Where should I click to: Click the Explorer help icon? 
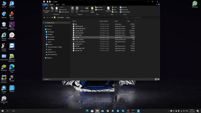[x=159, y=4]
